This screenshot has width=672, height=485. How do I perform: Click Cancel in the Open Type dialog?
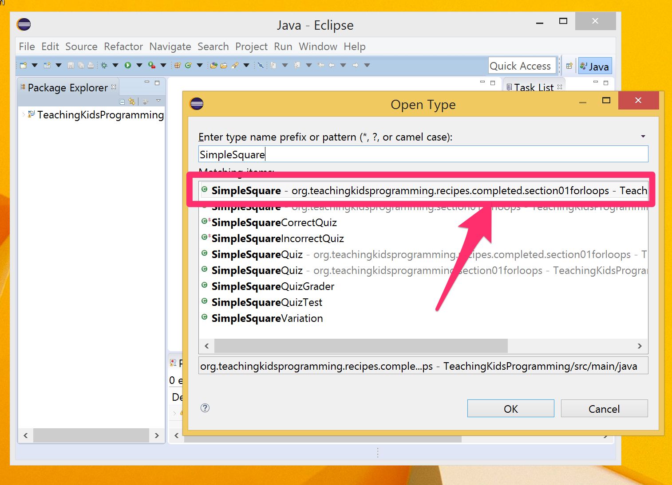(x=604, y=409)
